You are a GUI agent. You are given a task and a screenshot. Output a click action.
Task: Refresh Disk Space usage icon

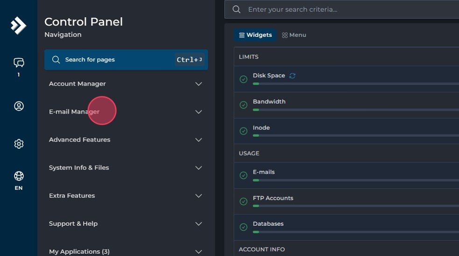point(292,75)
